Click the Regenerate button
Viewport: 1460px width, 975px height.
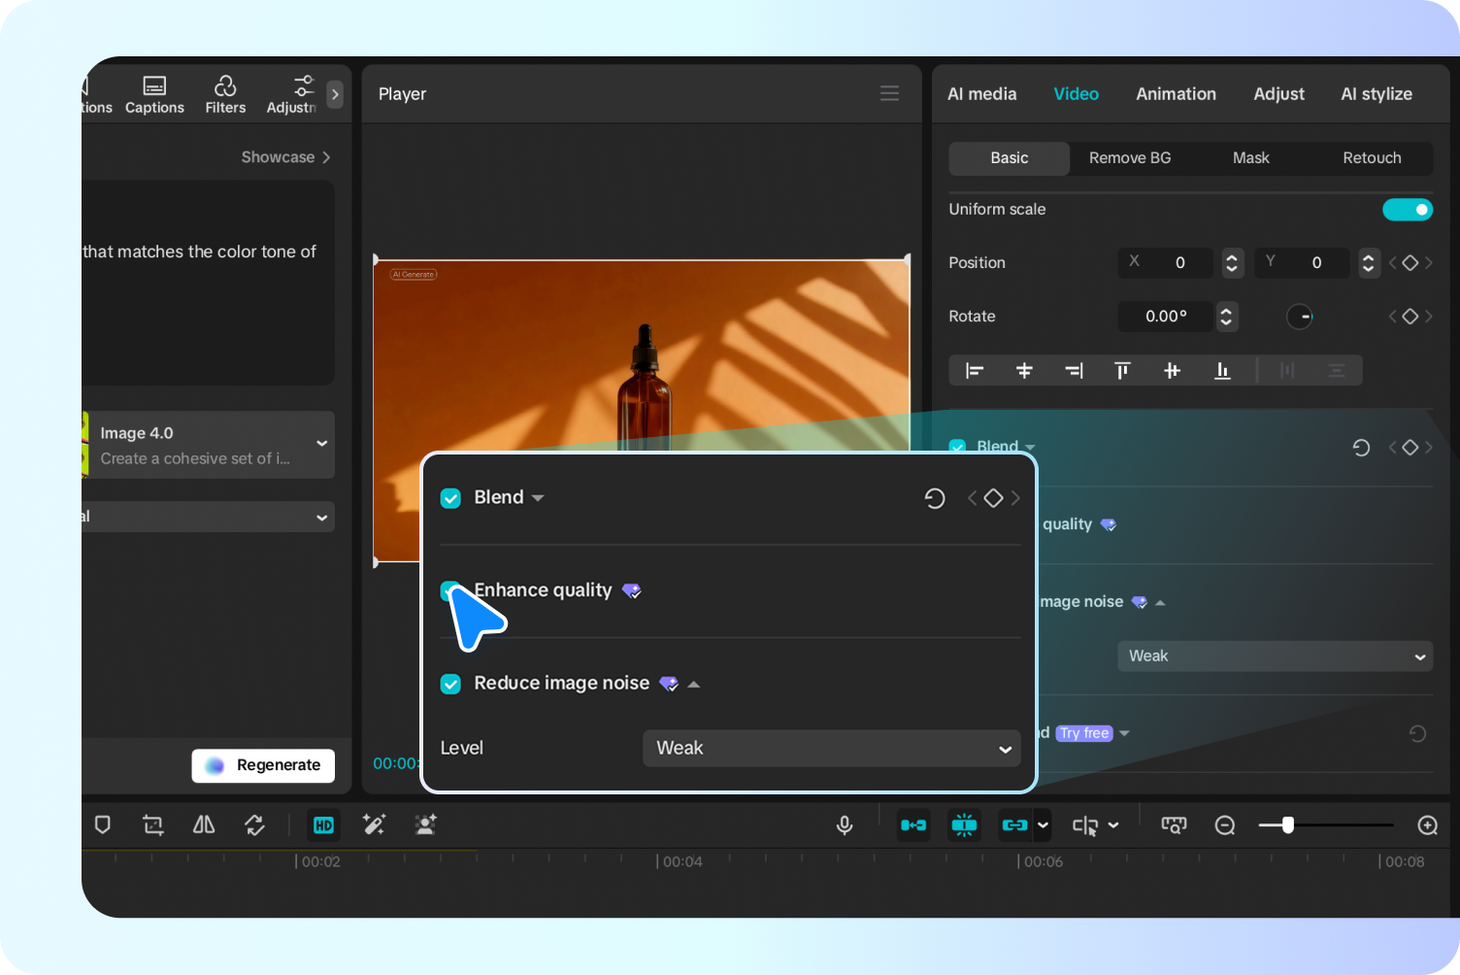263,765
